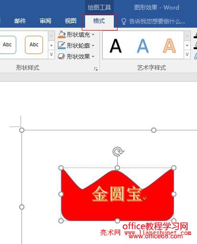Click the 形状轮廓 pen icon
The width and height of the screenshot is (197, 244).
coord(62,45)
